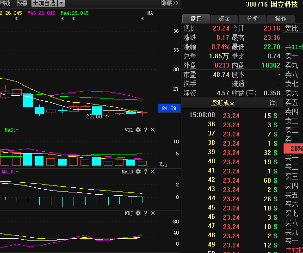This screenshot has width=303, height=253.
Task: Select trade row 42 with volume 60
Action: 232,180
